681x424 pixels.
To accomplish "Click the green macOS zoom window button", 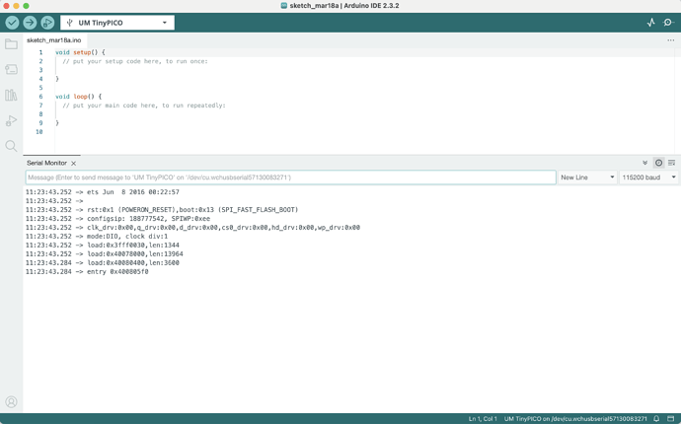I will (26, 6).
